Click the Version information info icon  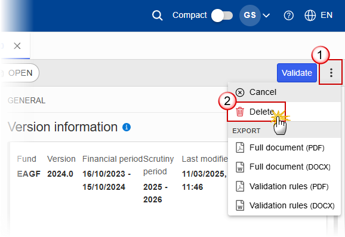point(127,127)
